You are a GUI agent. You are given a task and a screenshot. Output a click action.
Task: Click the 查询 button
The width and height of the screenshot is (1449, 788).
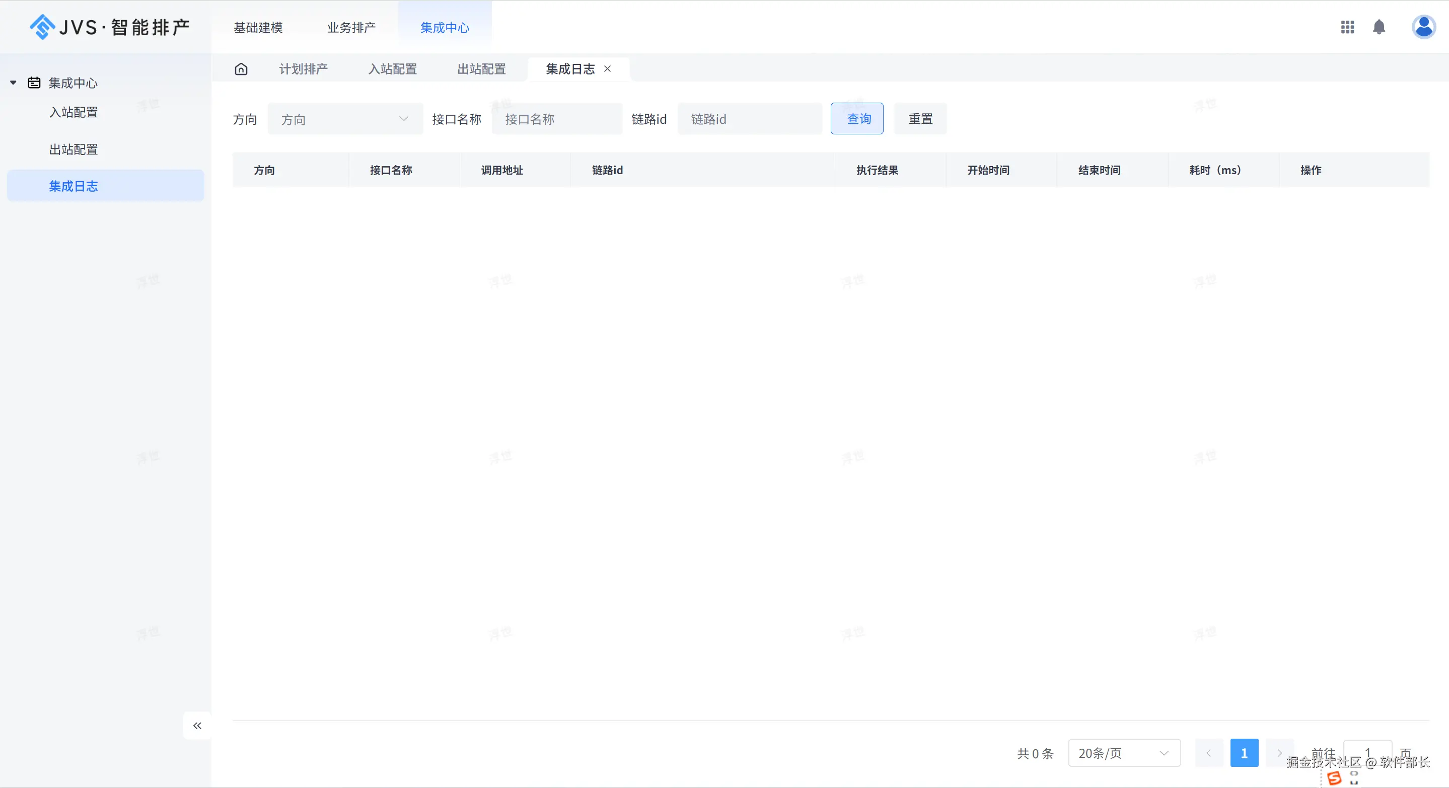click(x=857, y=119)
